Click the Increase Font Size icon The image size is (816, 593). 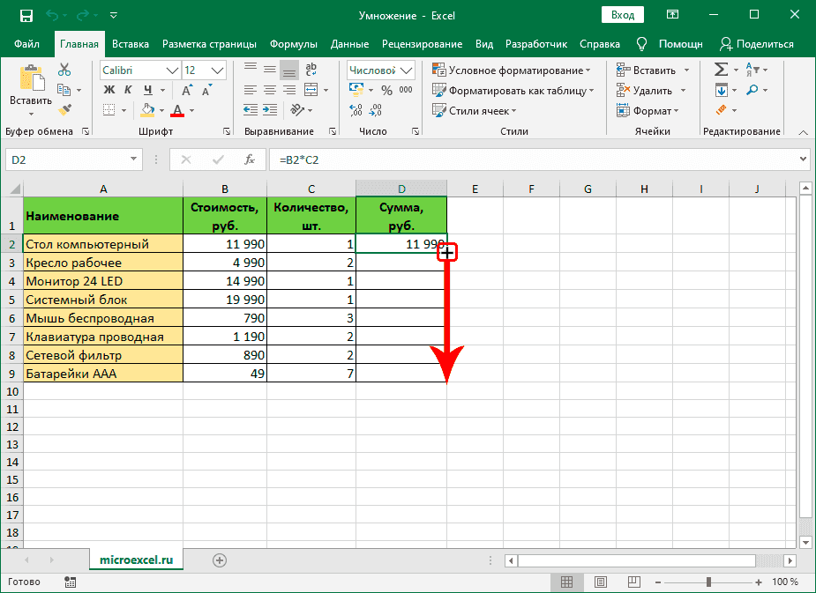[x=187, y=90]
